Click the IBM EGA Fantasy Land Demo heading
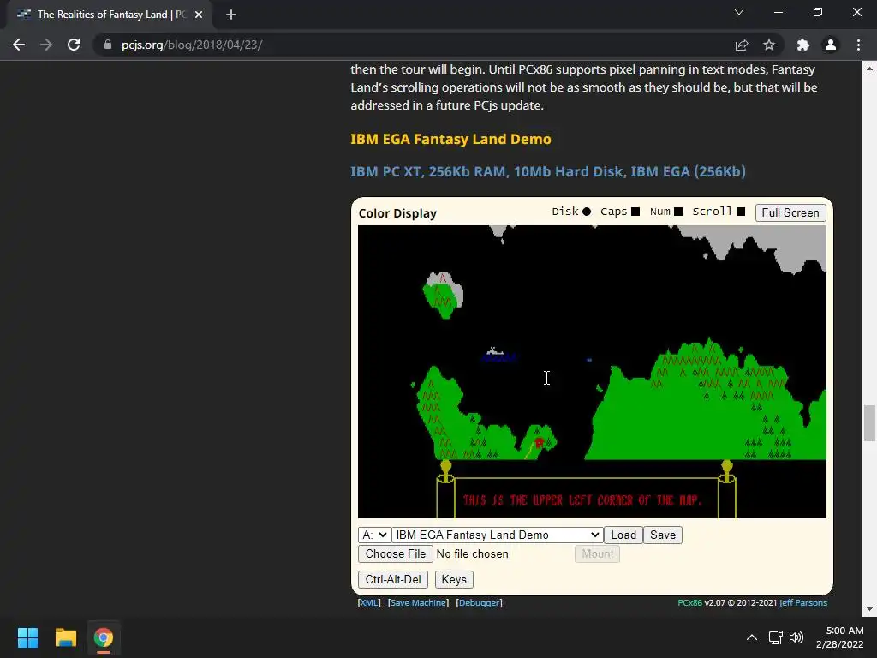 tap(450, 140)
